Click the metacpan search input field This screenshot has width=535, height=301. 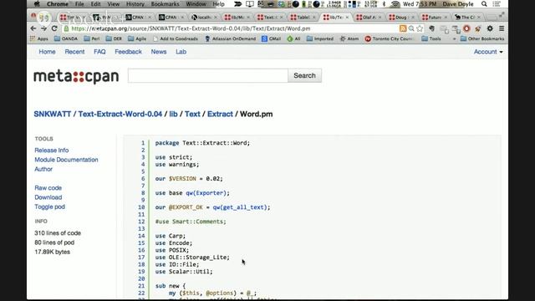208,76
